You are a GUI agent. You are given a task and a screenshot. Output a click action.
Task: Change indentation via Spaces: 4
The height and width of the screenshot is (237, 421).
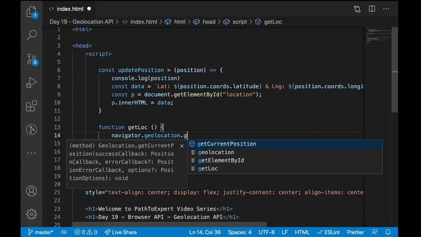pos(239,232)
